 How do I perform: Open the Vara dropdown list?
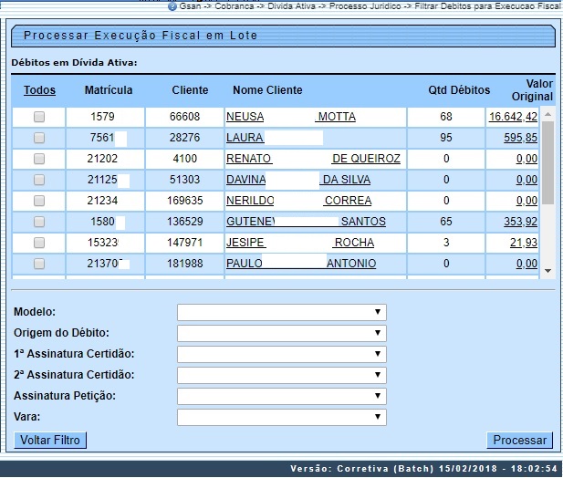tap(281, 417)
